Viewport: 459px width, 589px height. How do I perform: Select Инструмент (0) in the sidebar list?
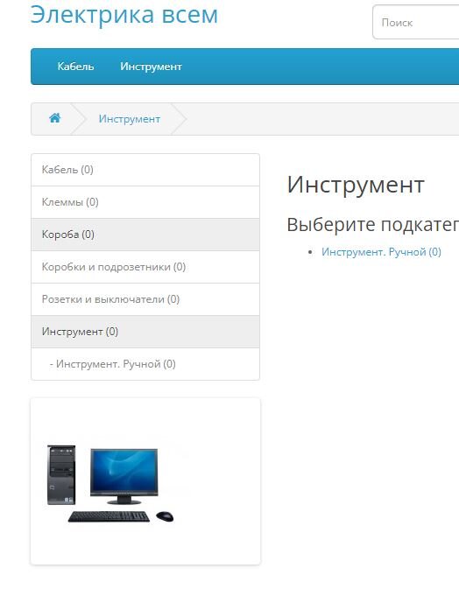point(145,332)
